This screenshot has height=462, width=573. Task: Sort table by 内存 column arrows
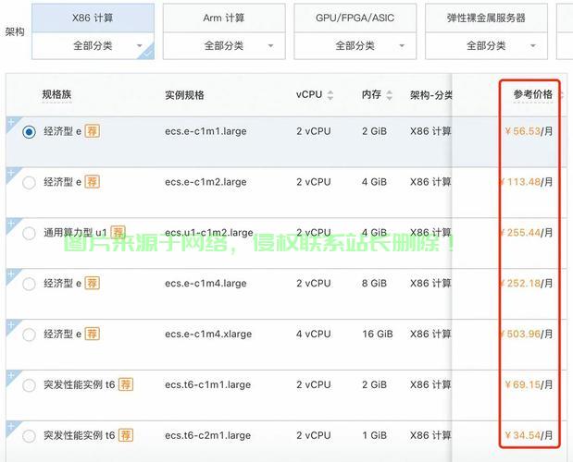pos(389,95)
